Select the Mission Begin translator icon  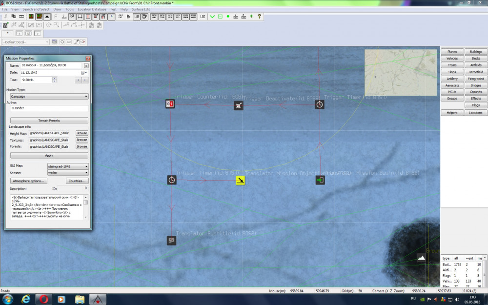(x=320, y=181)
